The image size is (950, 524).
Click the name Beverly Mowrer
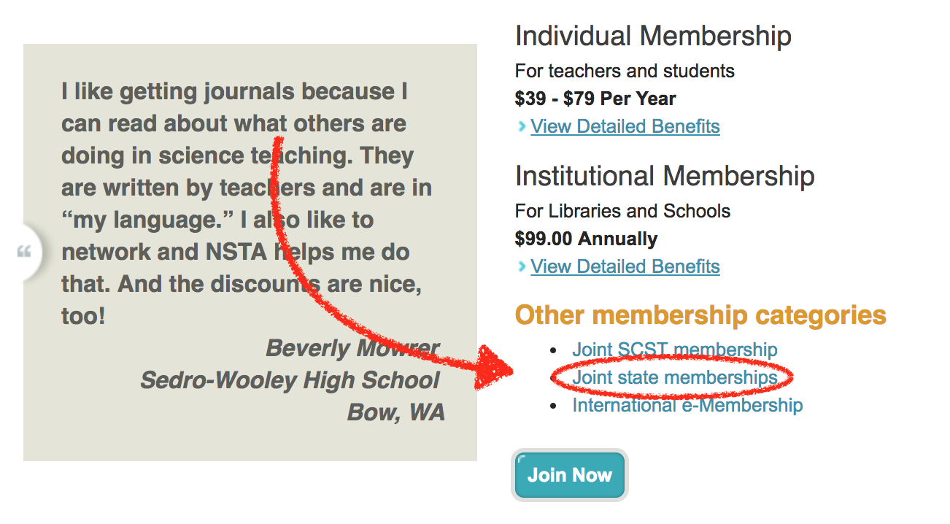(352, 348)
